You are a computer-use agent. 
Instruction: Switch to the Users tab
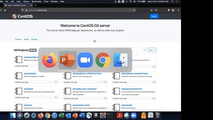coord(26,39)
